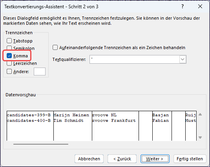Select the Marijn Heinen preview column
This screenshot has width=210, height=167.
pyautogui.click(x=73, y=126)
